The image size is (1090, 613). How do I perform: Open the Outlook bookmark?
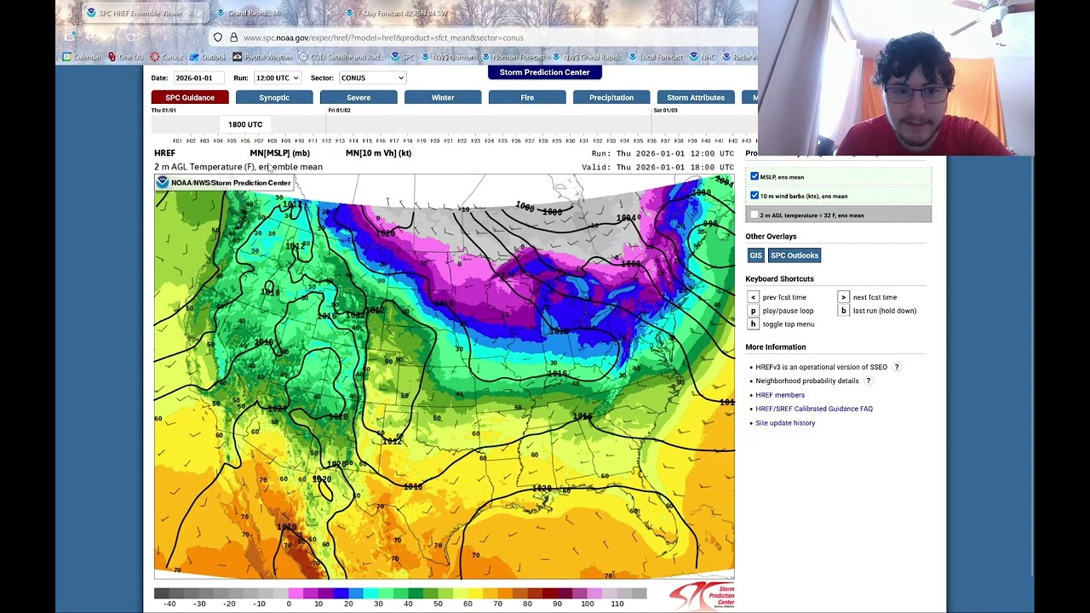[x=208, y=57]
